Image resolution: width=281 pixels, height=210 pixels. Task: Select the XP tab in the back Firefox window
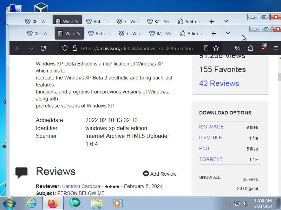tap(37, 21)
